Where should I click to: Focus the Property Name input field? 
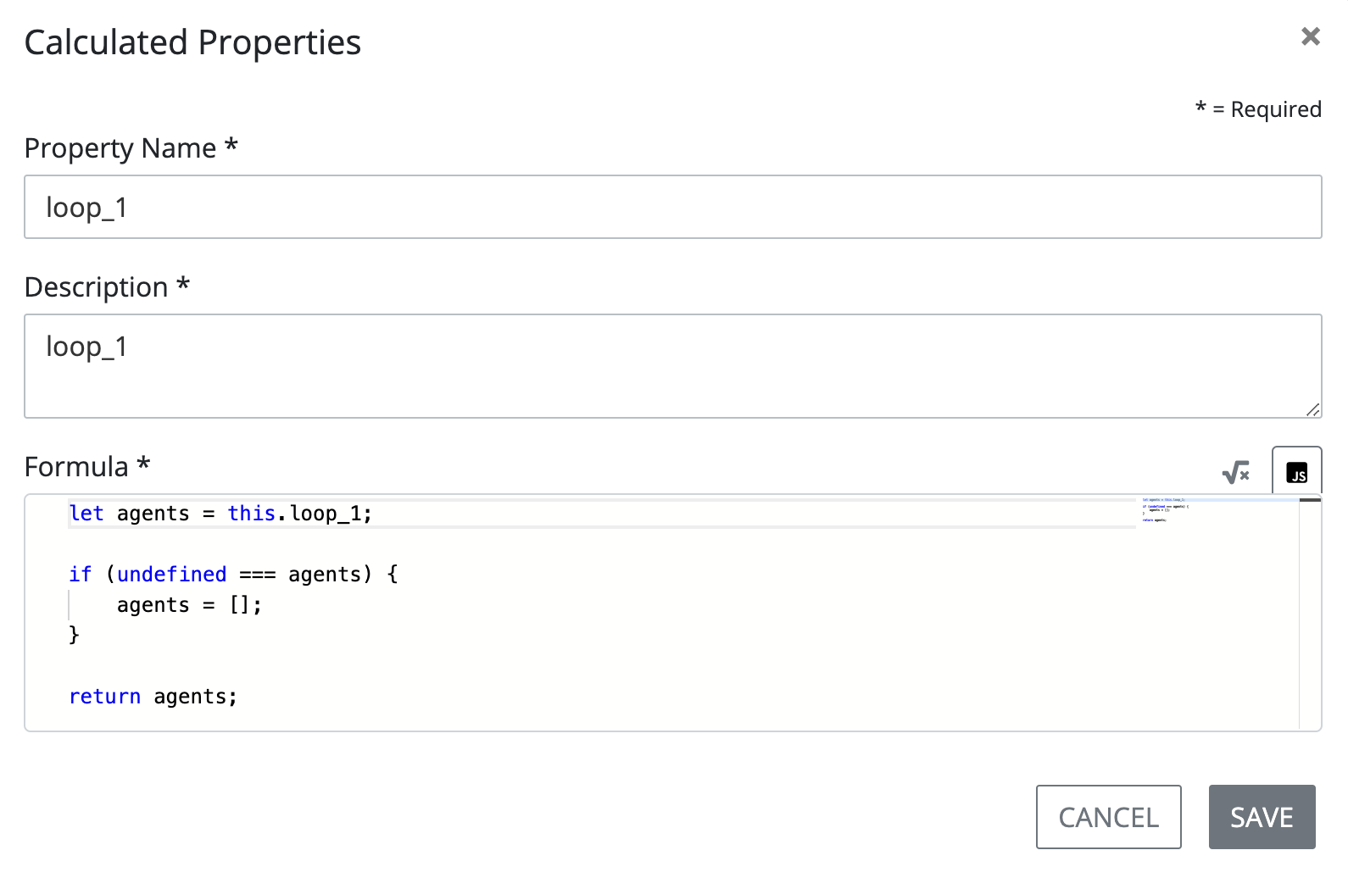click(672, 207)
